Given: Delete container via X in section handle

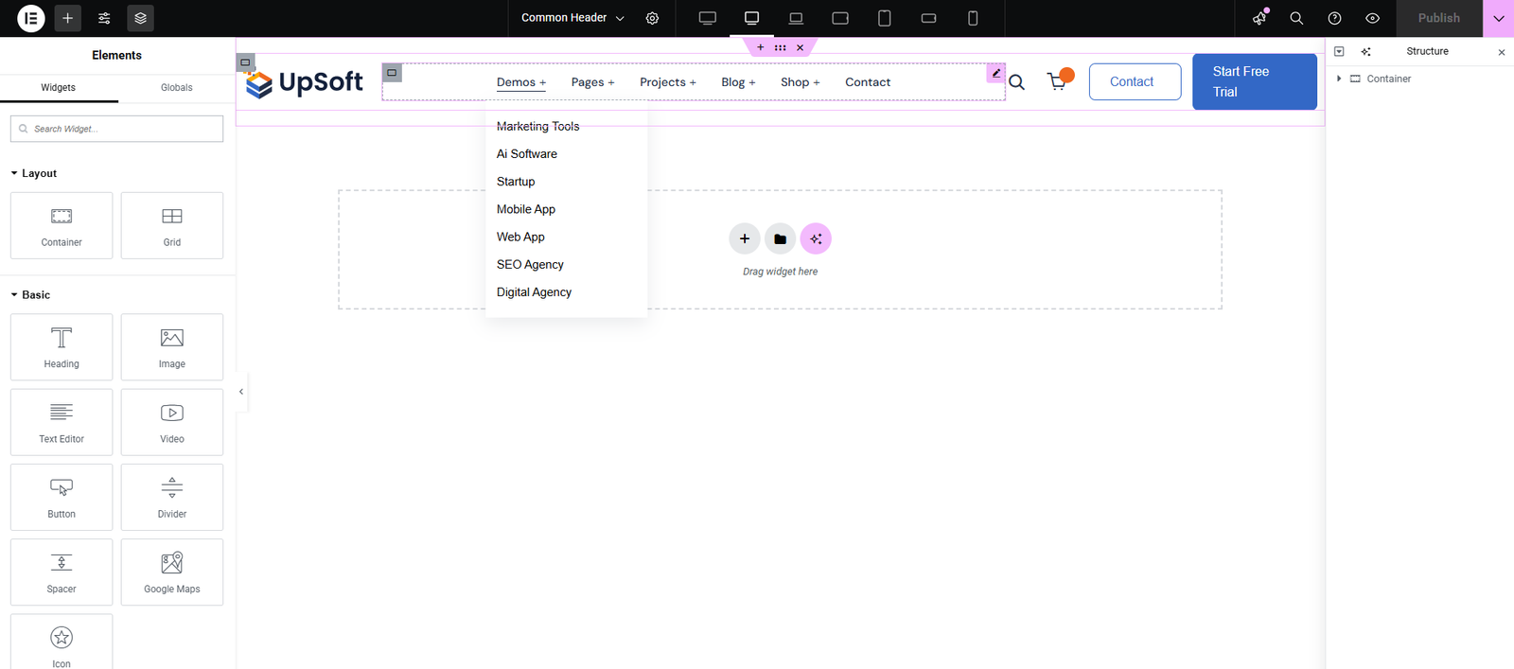Looking at the screenshot, I should click(x=801, y=47).
